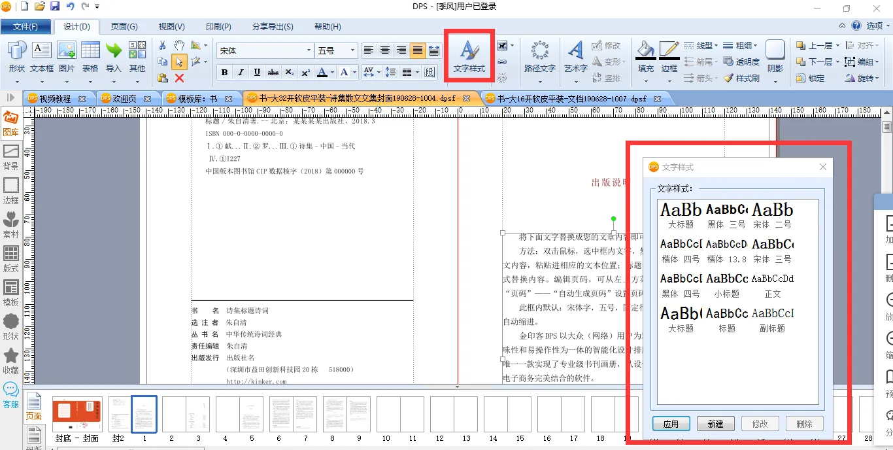The width and height of the screenshot is (893, 450).
Task: Click the 填充 fill bucket icon
Action: point(645,56)
